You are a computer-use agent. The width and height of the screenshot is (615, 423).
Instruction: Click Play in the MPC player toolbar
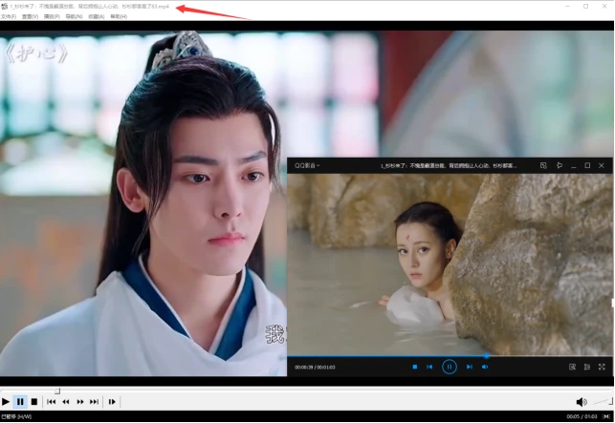6,401
